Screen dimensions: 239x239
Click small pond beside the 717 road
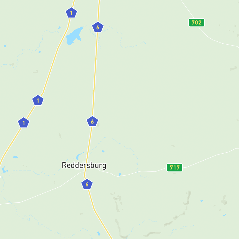click(x=120, y=174)
